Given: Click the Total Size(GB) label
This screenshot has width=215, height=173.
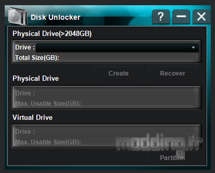Looking at the screenshot, I should (37, 58).
